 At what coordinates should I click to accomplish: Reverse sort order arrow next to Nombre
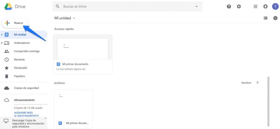[257, 83]
